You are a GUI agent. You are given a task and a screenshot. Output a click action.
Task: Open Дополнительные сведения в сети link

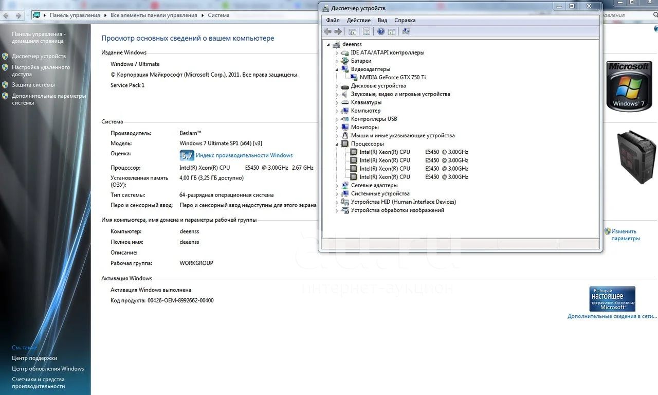coord(612,316)
